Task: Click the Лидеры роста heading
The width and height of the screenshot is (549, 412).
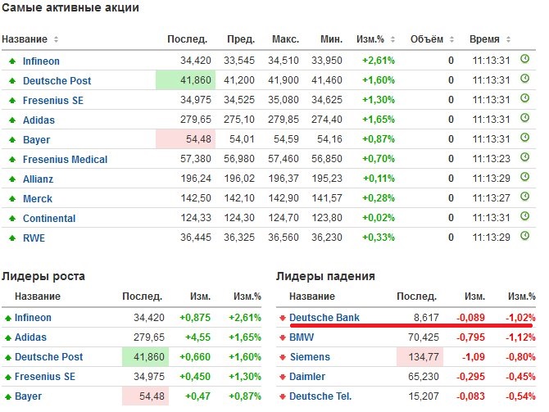Action: click(43, 276)
